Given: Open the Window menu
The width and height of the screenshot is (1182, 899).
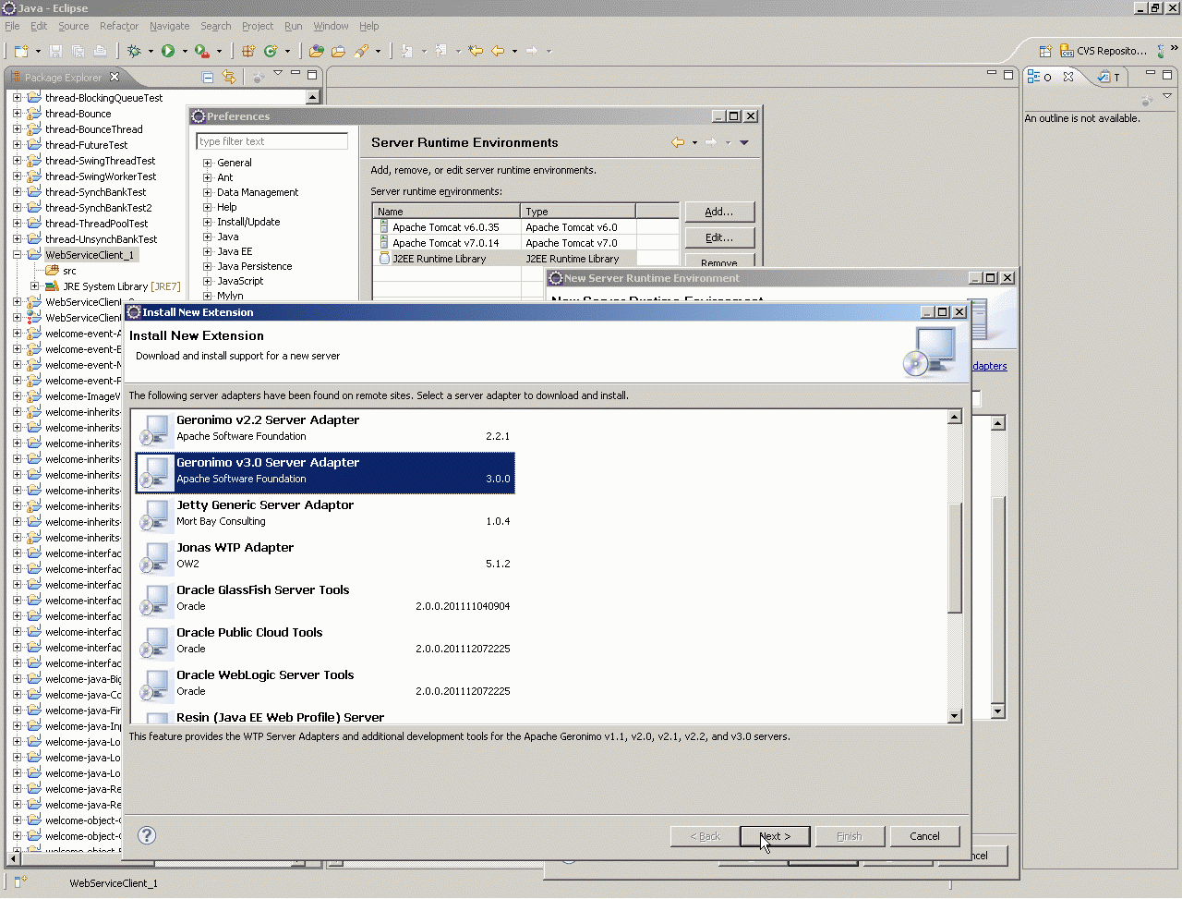Looking at the screenshot, I should pos(331,26).
